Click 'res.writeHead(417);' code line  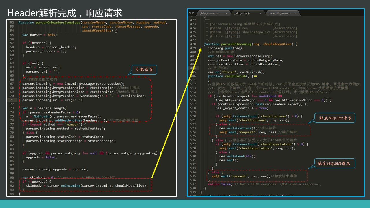tap(237, 156)
